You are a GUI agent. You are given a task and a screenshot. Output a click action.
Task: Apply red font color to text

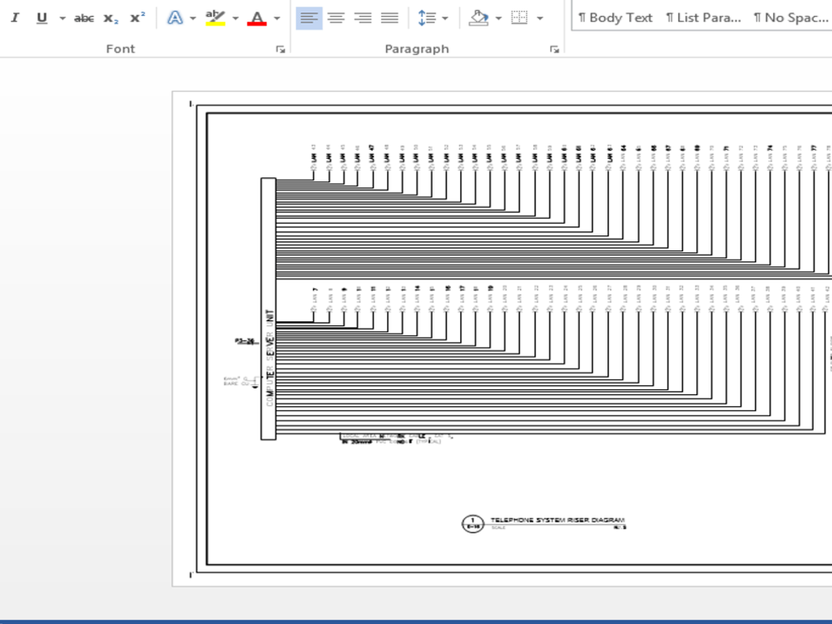pos(255,17)
